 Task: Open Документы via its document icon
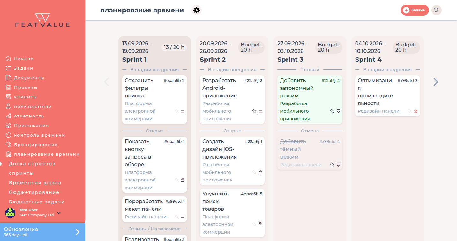pos(8,78)
